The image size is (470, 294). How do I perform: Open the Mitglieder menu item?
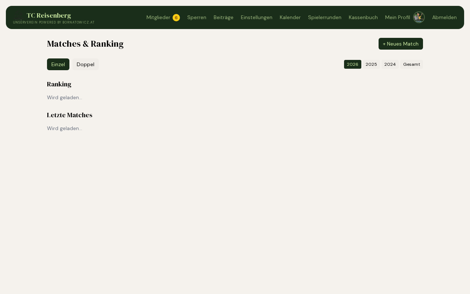click(158, 17)
